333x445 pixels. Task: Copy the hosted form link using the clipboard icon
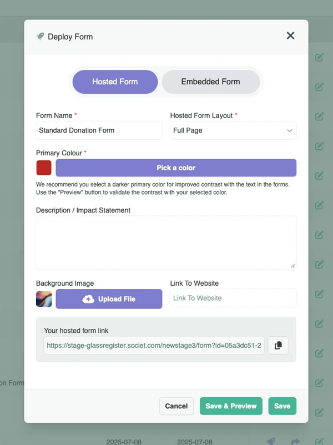coord(278,345)
